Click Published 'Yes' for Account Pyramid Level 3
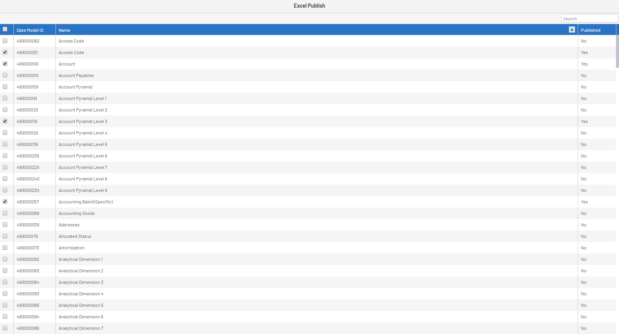 coord(584,121)
